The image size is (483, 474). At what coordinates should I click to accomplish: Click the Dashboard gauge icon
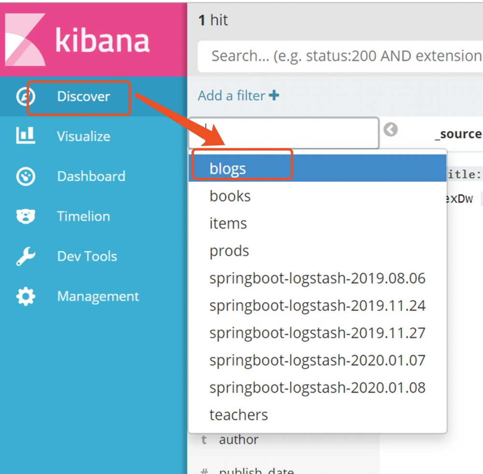click(x=26, y=177)
